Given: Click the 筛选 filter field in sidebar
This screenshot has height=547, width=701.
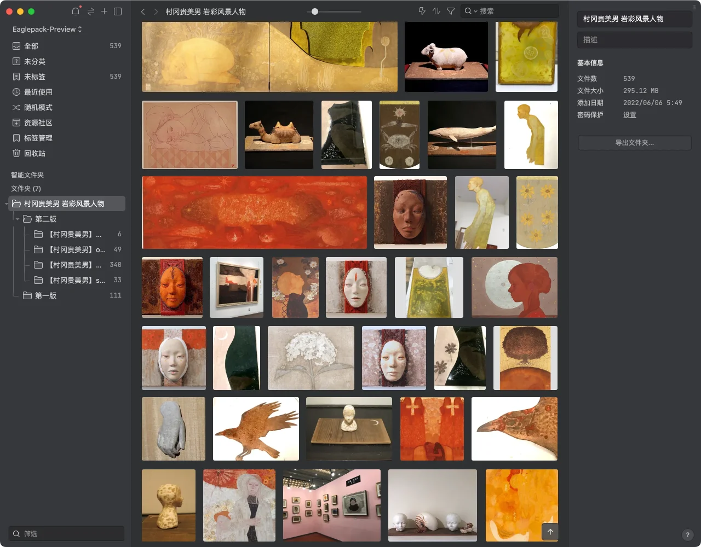Looking at the screenshot, I should pyautogui.click(x=67, y=533).
